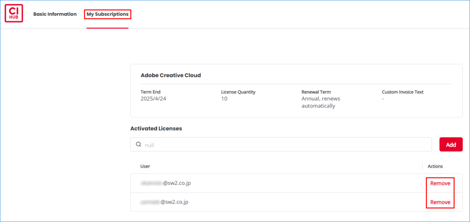Image resolution: width=470 pixels, height=222 pixels.
Task: Remove the first @sw2.co.jp user license
Action: point(440,183)
